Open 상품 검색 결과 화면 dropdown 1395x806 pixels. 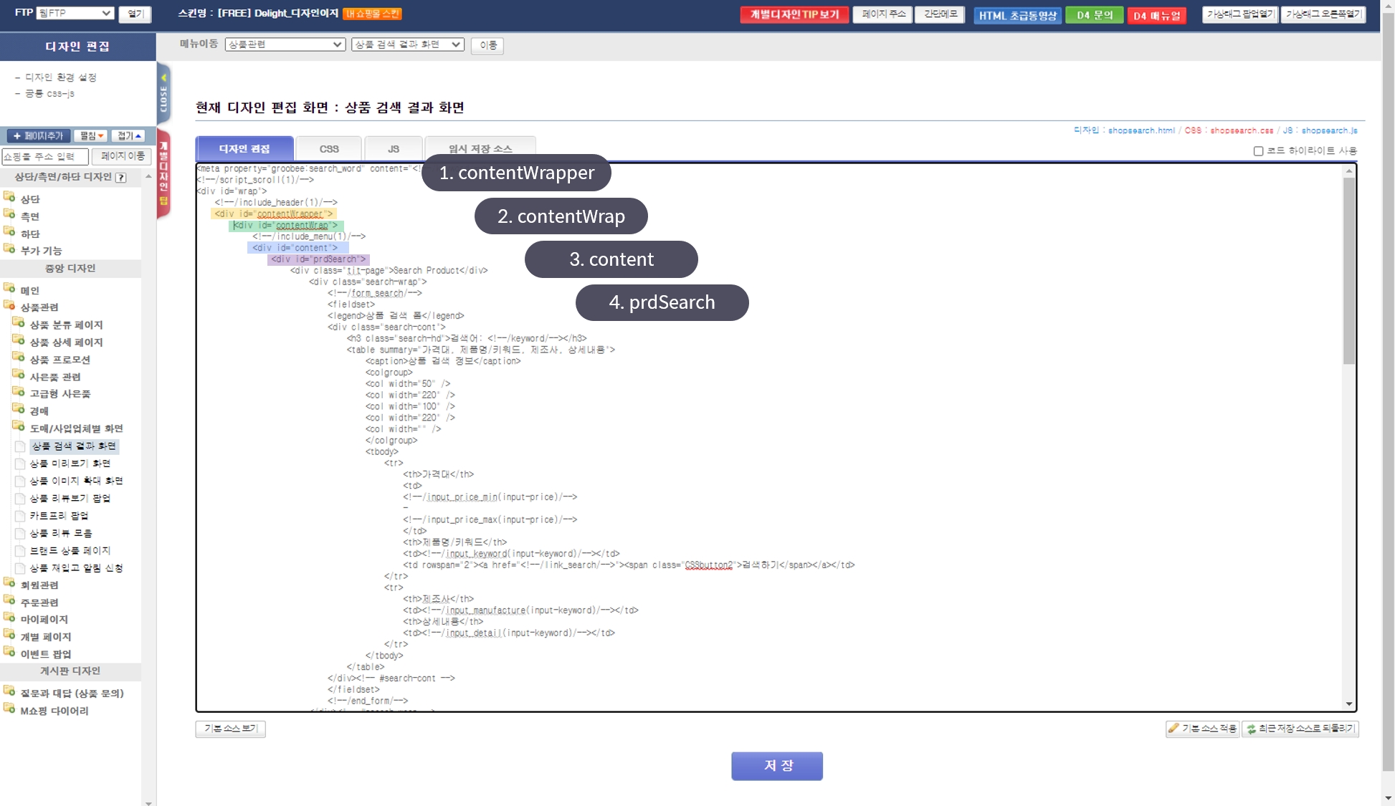[407, 44]
